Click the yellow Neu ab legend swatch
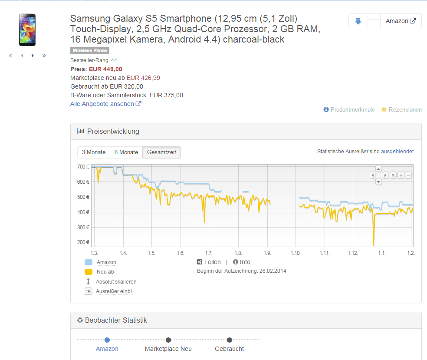The width and height of the screenshot is (427, 360). (x=89, y=272)
